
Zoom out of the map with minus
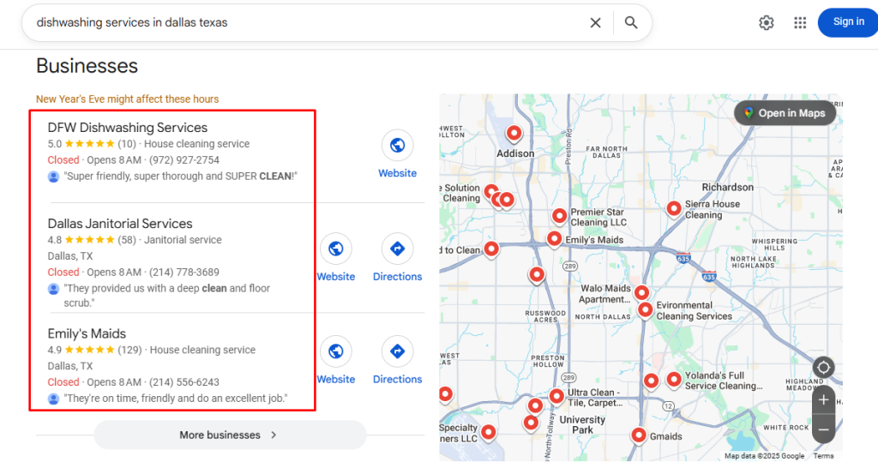[x=823, y=429]
